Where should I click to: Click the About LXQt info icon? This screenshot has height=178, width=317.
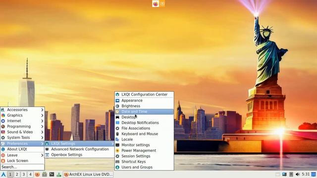[3, 149]
